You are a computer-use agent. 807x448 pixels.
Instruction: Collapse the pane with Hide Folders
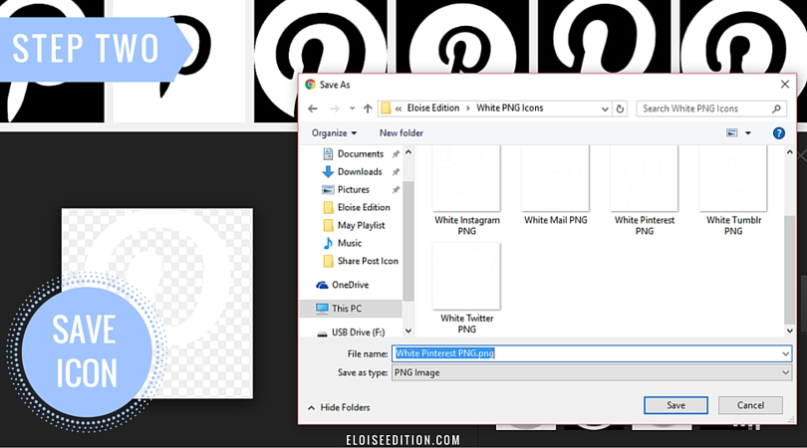[339, 407]
